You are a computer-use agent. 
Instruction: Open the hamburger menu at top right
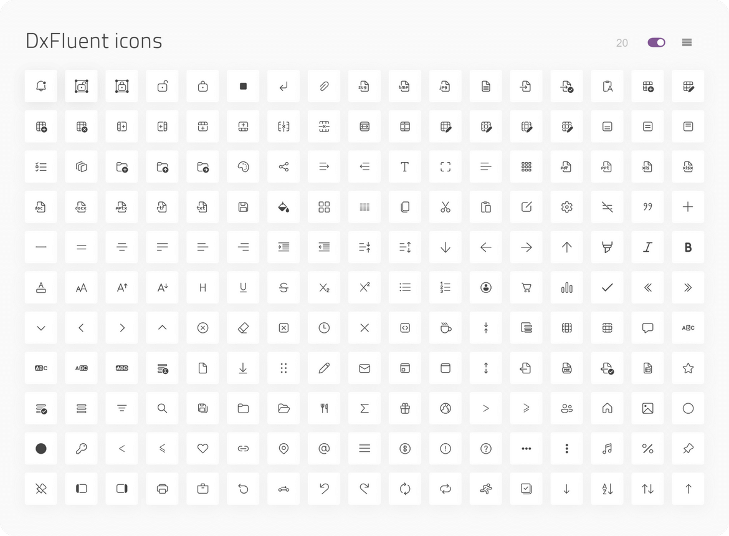pos(687,42)
